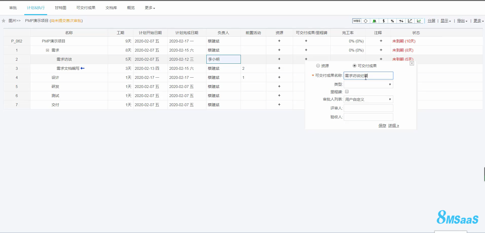The image size is (485, 233).
Task: Click the 图片>> breadcrumb link
Action: 14,21
